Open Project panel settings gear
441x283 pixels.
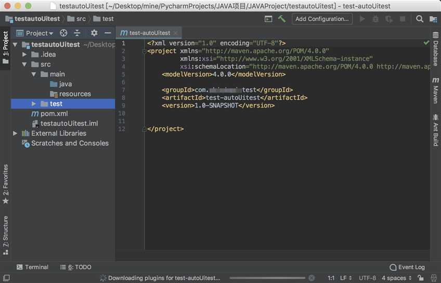94,33
